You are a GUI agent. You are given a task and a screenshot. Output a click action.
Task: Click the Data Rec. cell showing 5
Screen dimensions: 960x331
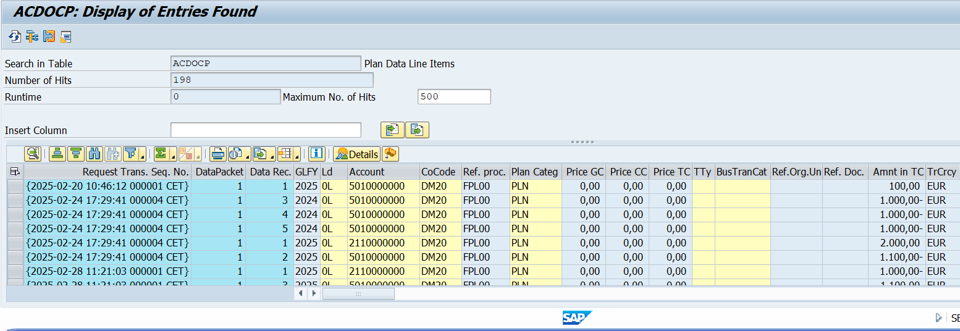click(269, 228)
